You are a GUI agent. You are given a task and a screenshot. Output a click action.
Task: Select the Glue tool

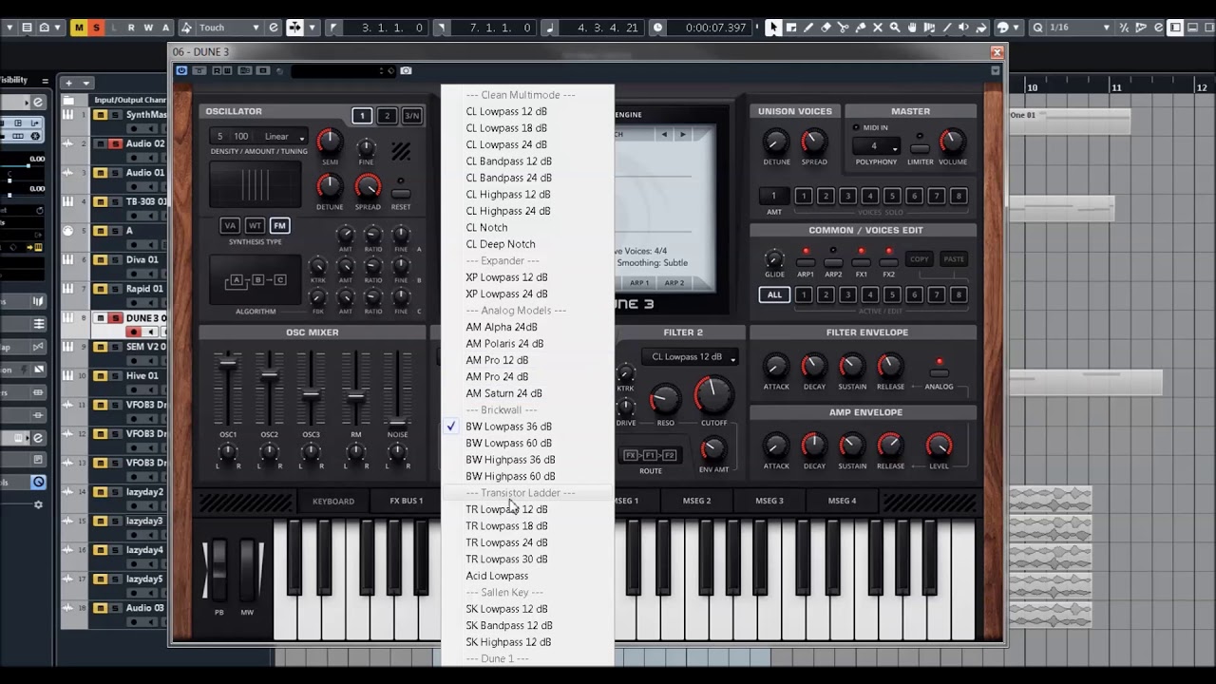click(860, 28)
